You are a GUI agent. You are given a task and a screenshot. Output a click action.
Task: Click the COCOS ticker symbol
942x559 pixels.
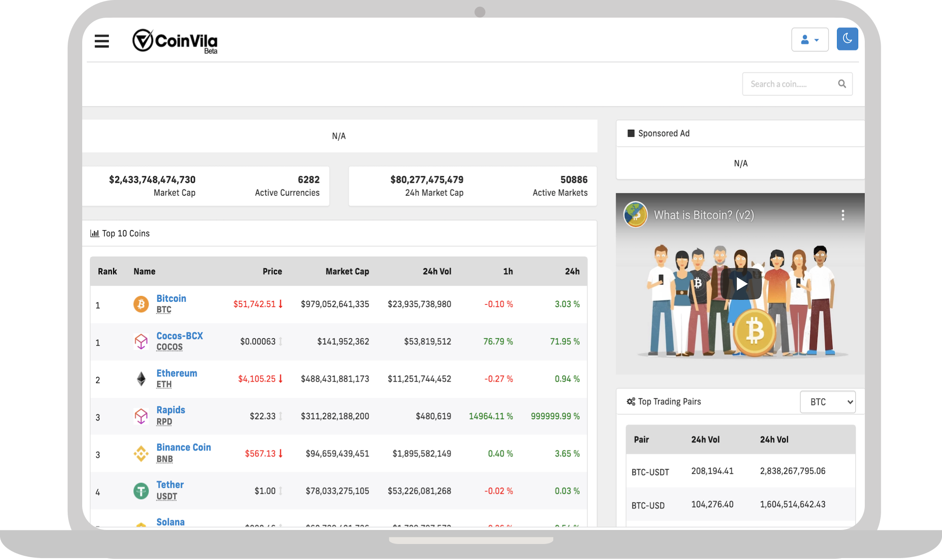[x=169, y=347]
